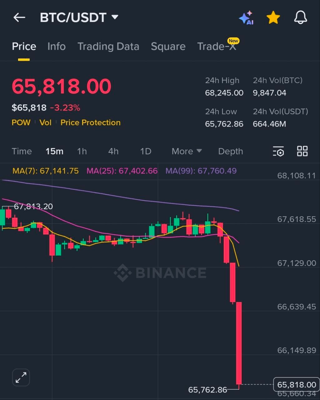Go to the Square tab
320x400 pixels.
pos(168,47)
